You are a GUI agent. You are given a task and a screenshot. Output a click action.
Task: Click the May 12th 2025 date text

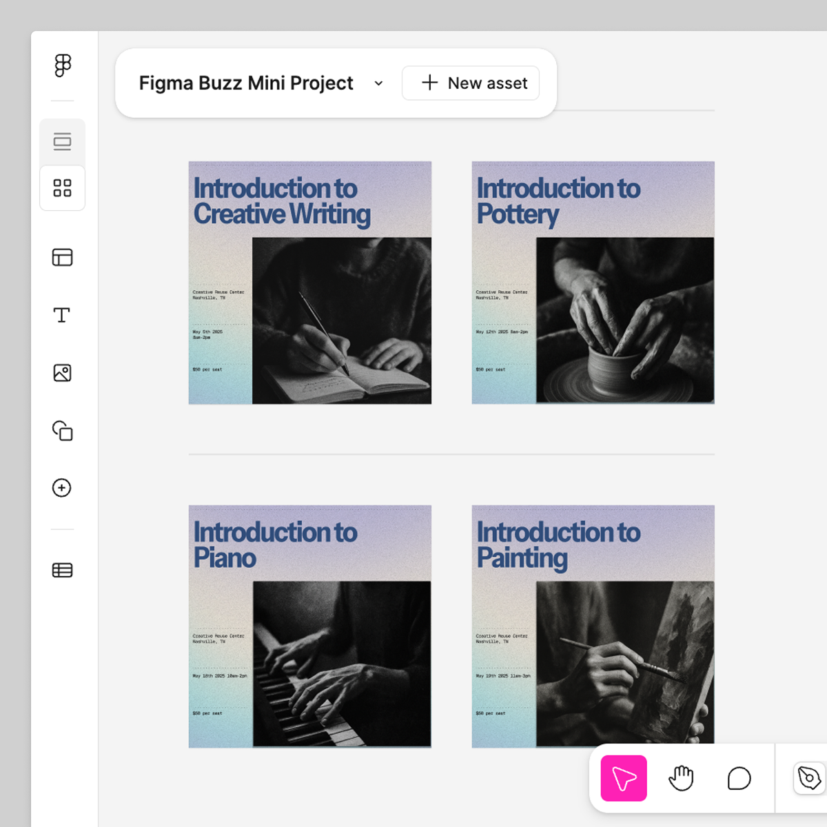[502, 331]
